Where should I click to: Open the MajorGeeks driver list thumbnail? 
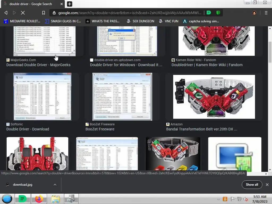[45, 41]
